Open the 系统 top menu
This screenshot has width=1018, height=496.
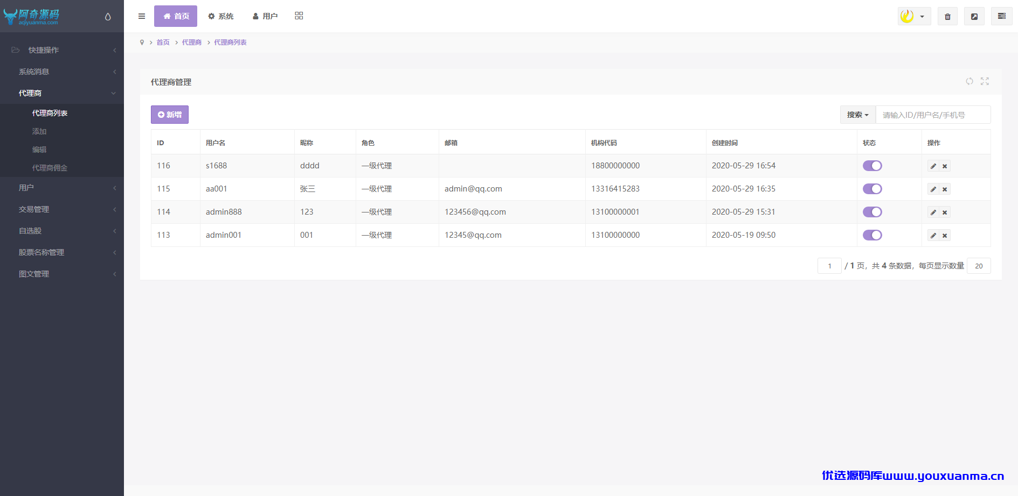[221, 16]
